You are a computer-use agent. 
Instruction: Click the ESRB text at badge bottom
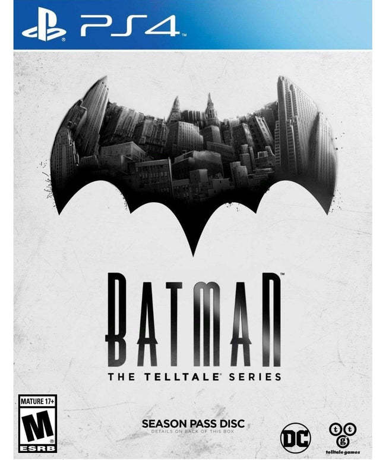(x=37, y=448)
